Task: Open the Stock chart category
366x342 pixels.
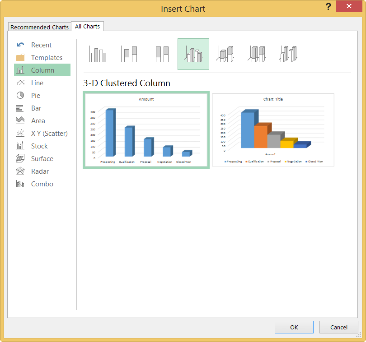Action: 39,146
